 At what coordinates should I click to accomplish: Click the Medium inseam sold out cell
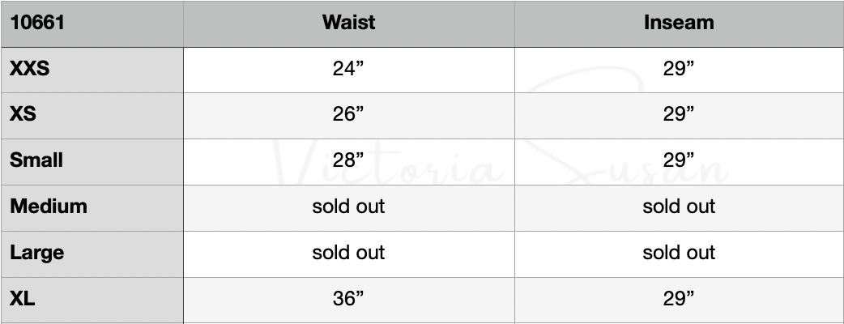tap(679, 207)
